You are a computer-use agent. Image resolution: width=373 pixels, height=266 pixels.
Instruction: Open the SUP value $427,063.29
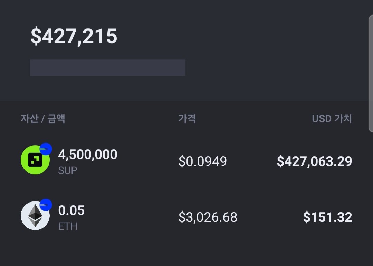[x=315, y=161]
